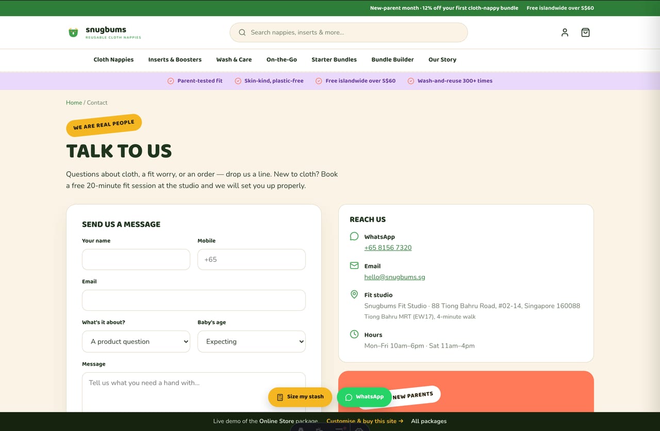Focus the search nappies, inserts box

coord(349,32)
